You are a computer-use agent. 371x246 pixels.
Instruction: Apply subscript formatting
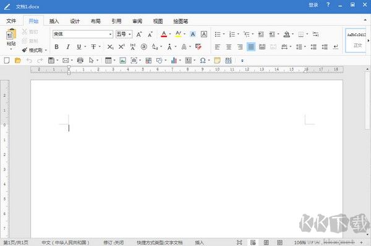110,47
